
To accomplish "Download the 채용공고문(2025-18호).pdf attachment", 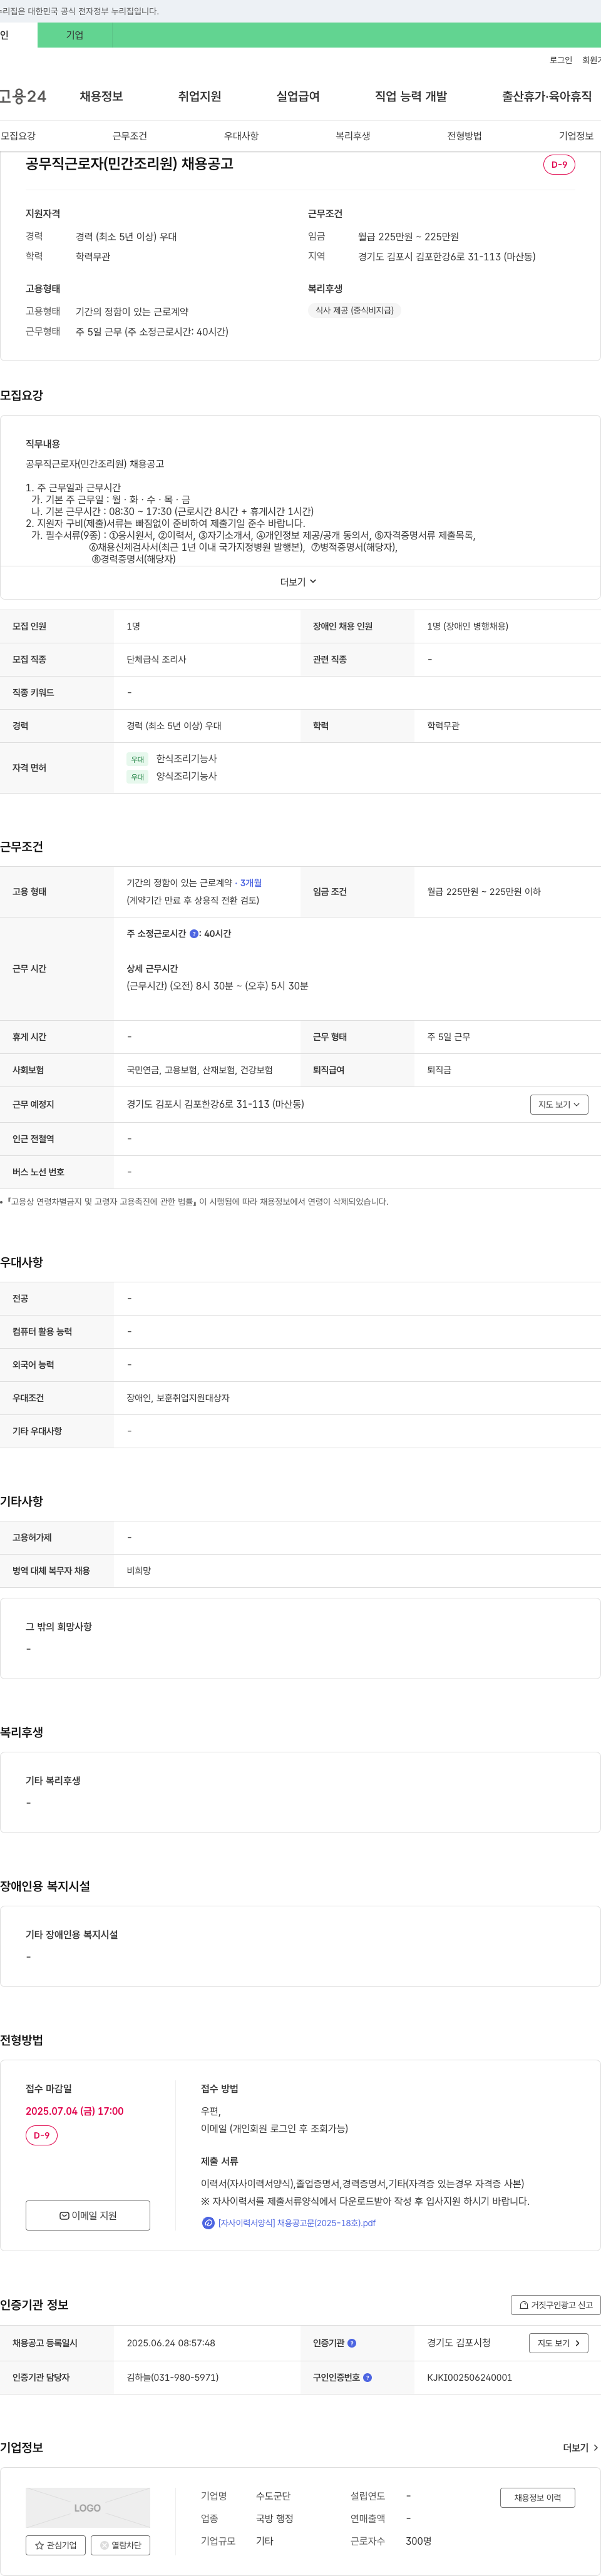I will tap(296, 2223).
